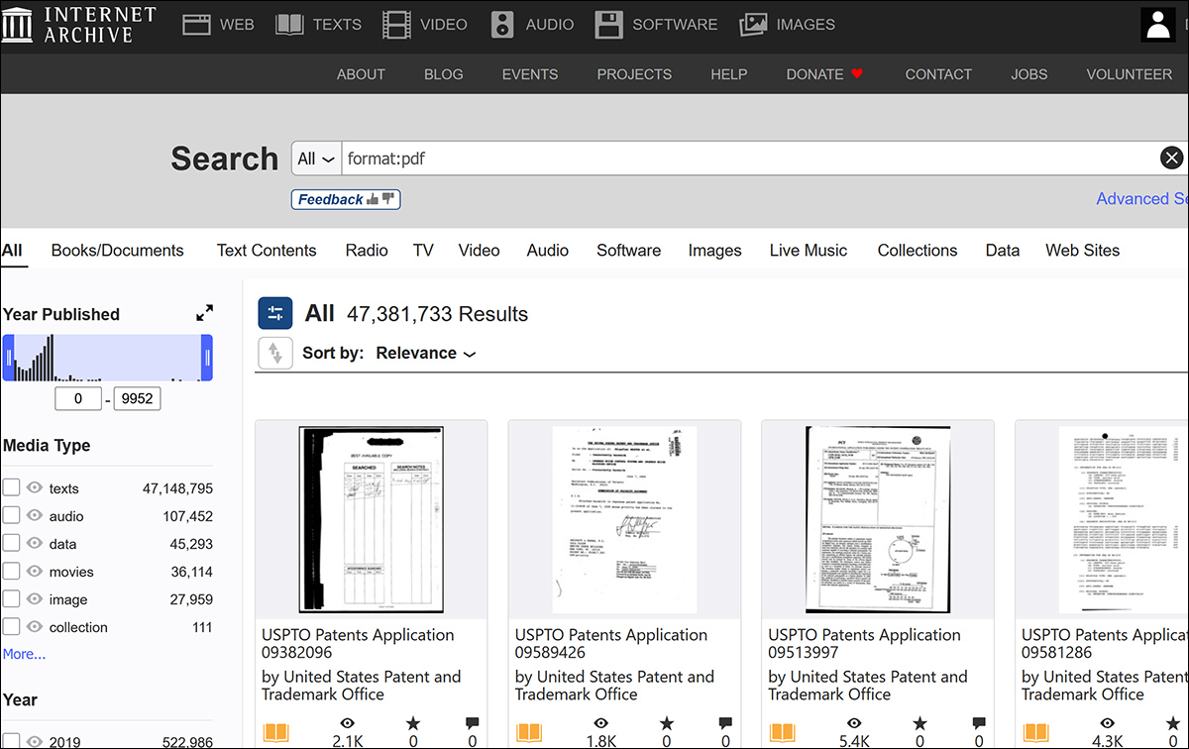Select the Radio tab
The image size is (1189, 749).
click(367, 251)
